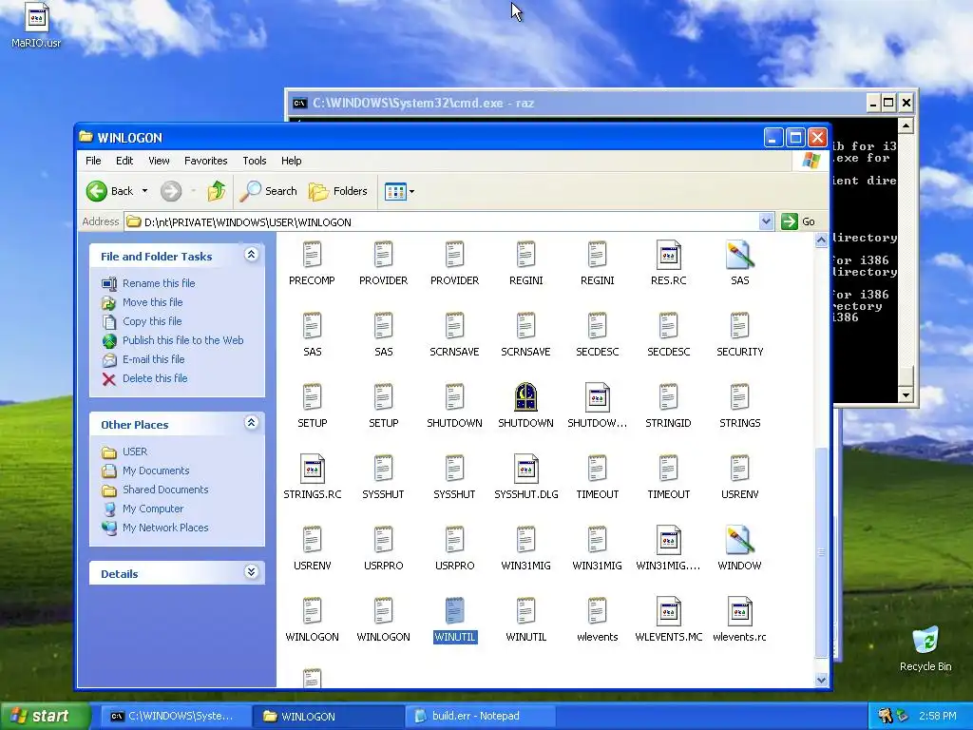Click the system tray clock 2:58 PM

click(937, 717)
